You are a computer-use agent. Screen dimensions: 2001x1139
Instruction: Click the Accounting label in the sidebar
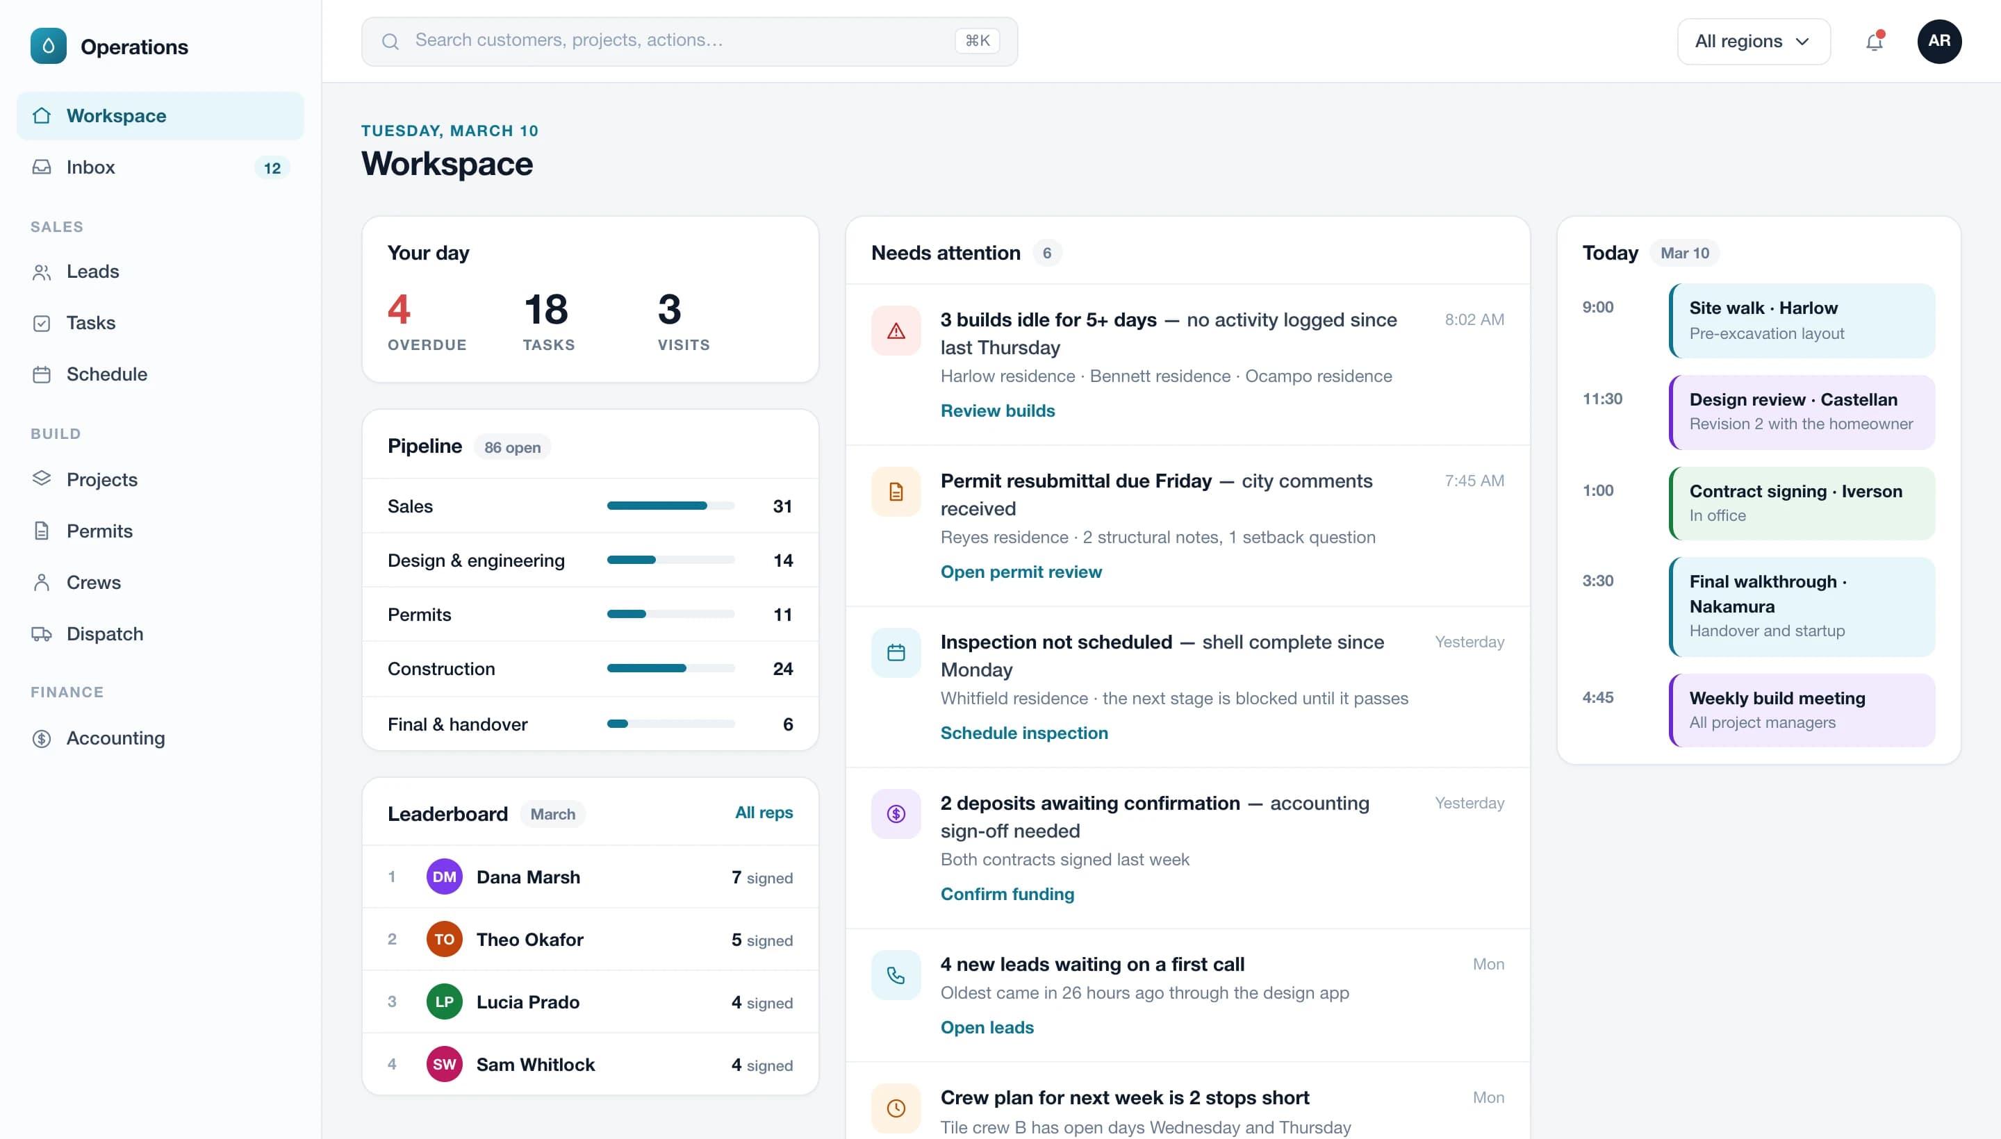click(x=116, y=738)
